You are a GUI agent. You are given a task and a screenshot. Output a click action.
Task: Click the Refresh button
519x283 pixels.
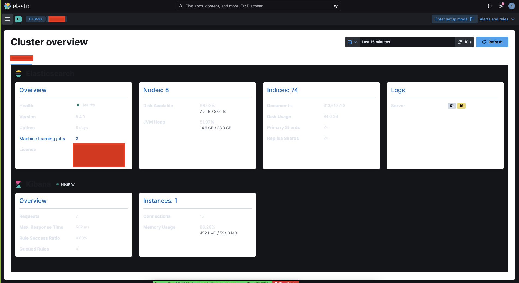click(x=492, y=42)
